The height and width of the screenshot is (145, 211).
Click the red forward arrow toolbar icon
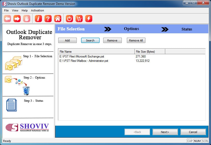tap(17, 19)
